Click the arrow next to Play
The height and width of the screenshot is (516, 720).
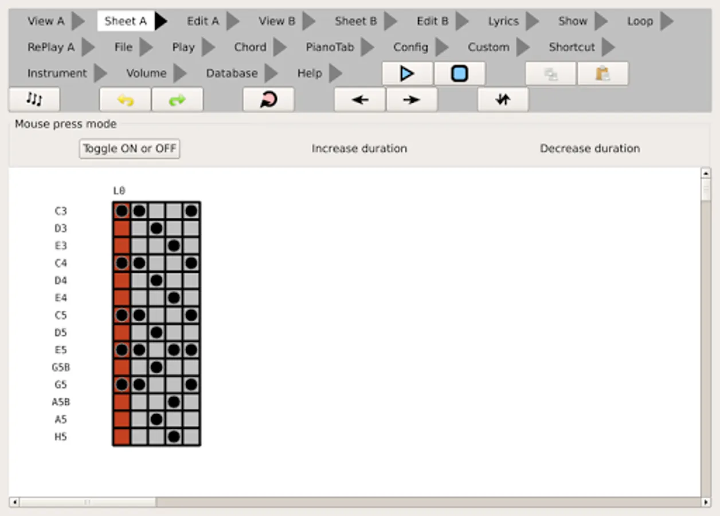(x=209, y=47)
